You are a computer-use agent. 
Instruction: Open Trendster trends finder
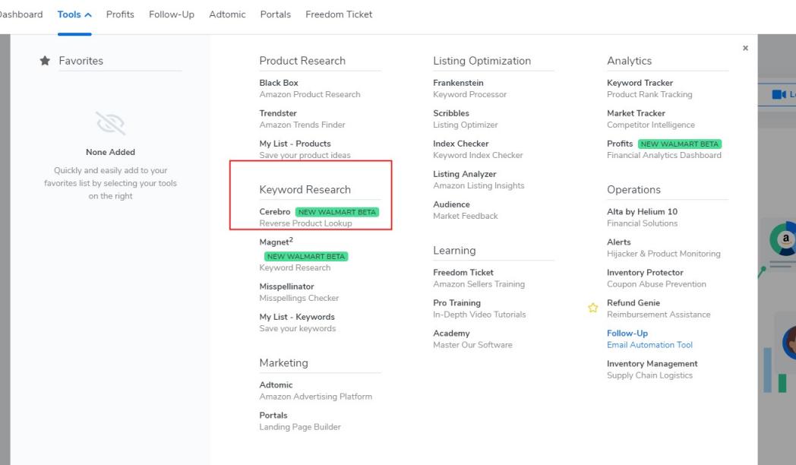(278, 113)
